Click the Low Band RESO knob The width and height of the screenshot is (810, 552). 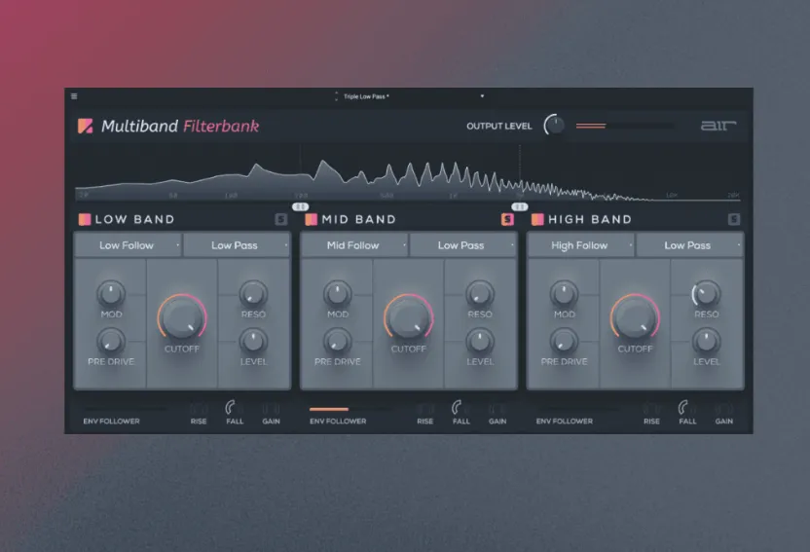[253, 293]
